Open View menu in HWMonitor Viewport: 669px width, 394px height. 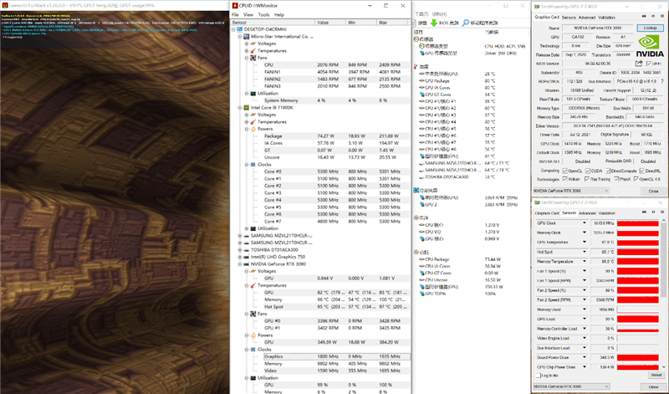point(248,14)
